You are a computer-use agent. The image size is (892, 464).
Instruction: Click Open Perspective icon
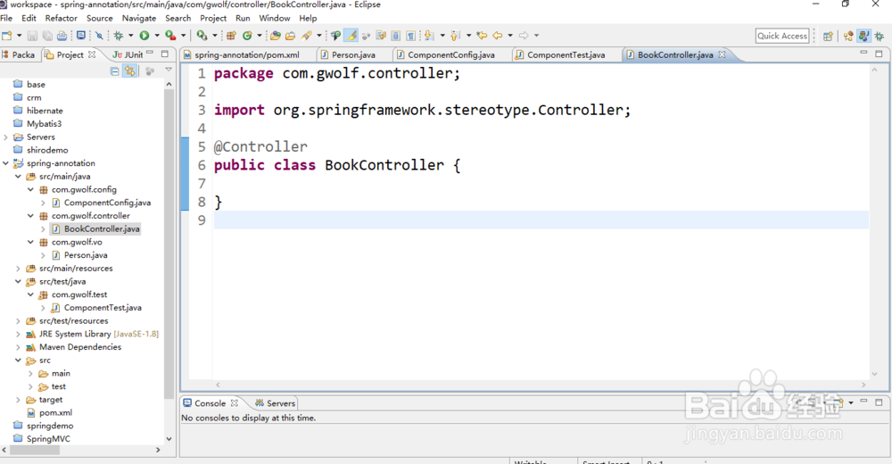[x=828, y=36]
